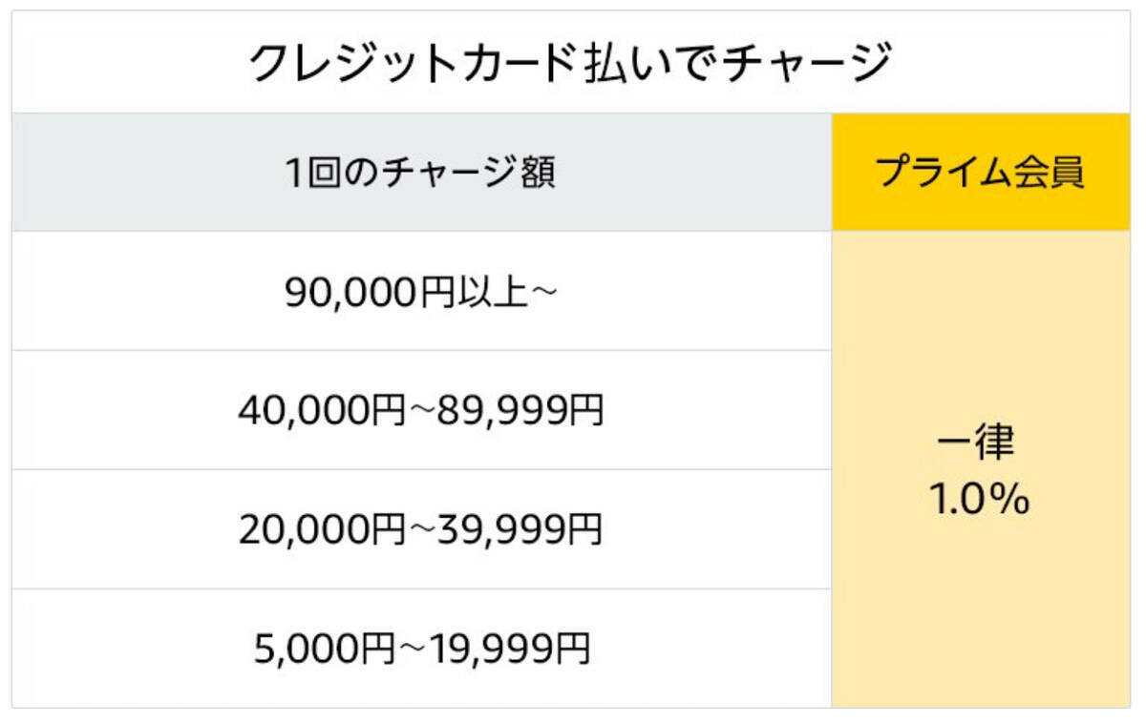Click the tilde between 20,000円 and 39,999円
This screenshot has height=722, width=1146.
pyautogui.click(x=422, y=530)
